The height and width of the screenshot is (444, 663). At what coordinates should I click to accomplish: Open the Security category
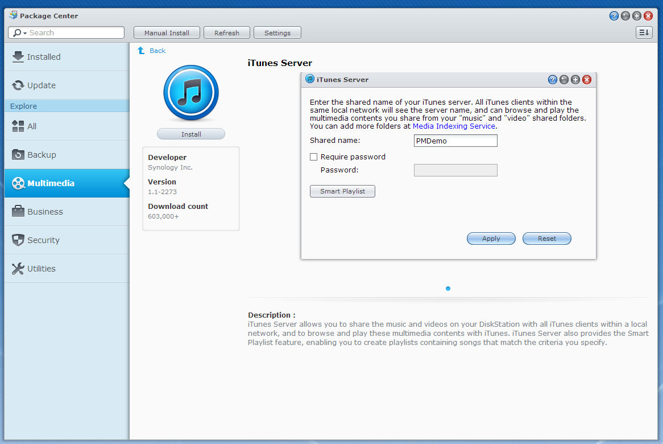coord(67,240)
